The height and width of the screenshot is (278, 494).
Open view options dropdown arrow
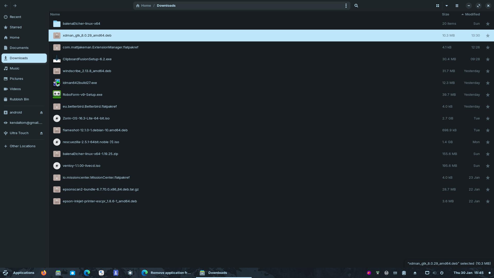[447, 5]
